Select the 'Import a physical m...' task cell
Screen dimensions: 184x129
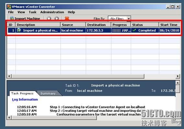click(38, 30)
